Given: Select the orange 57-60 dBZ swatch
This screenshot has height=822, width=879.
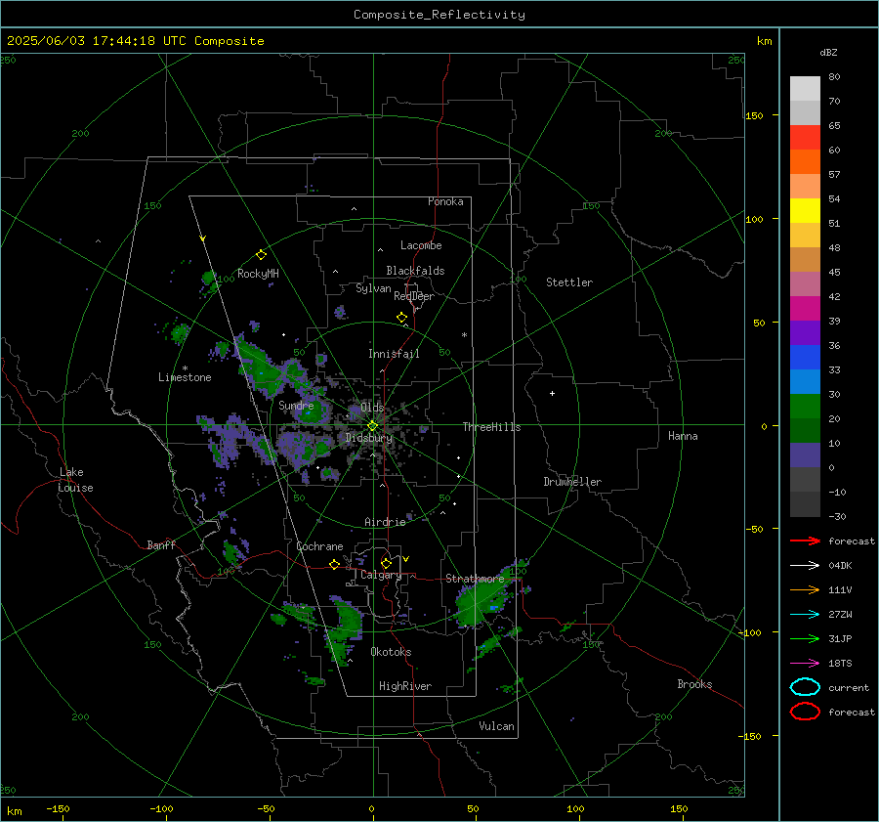Looking at the screenshot, I should click(805, 161).
